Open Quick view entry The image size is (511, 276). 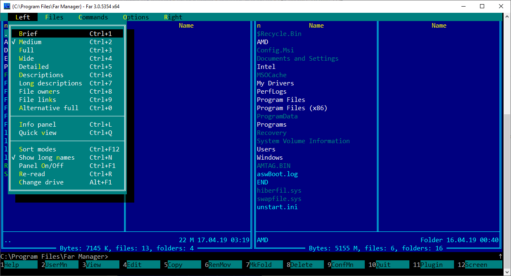[67, 133]
